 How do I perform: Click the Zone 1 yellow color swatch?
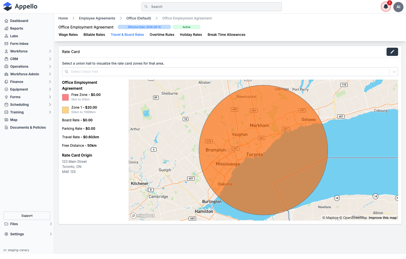pyautogui.click(x=65, y=110)
